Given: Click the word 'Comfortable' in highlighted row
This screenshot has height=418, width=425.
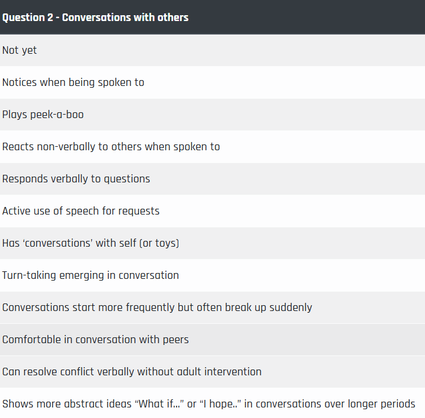Looking at the screenshot, I should 32,340.
